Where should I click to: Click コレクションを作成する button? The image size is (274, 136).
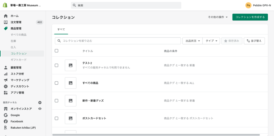click(x=250, y=17)
